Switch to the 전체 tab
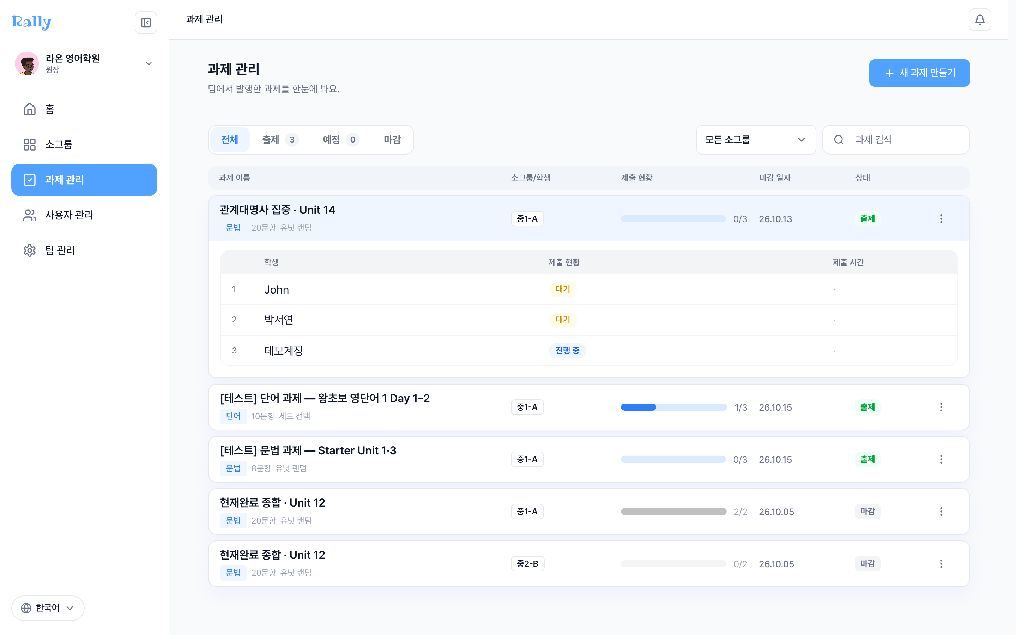1016x635 pixels. [x=230, y=140]
